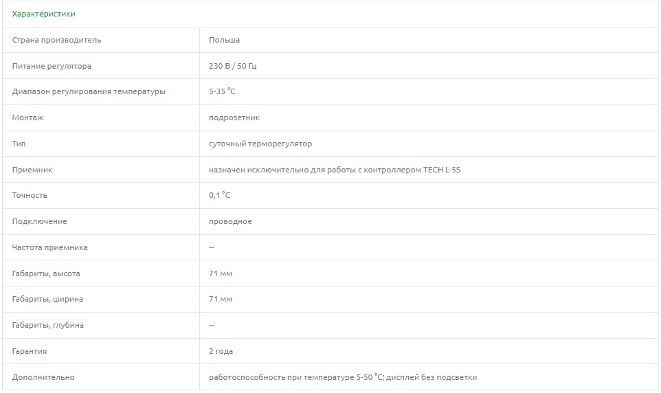Click the Частота приемника label
The width and height of the screenshot is (661, 393).
point(49,247)
